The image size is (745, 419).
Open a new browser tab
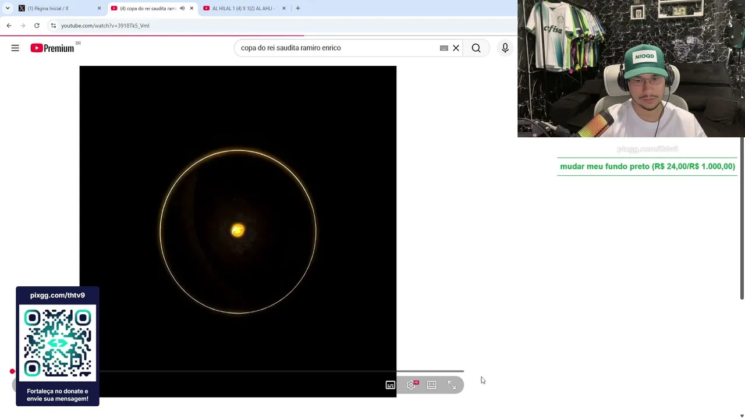(x=298, y=8)
